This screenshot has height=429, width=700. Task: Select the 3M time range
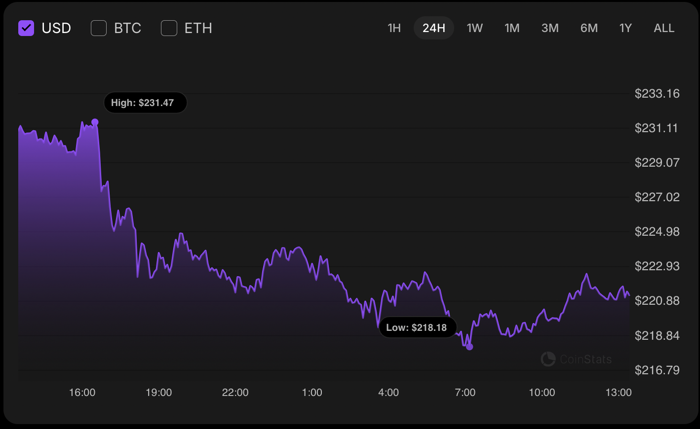[x=550, y=28]
